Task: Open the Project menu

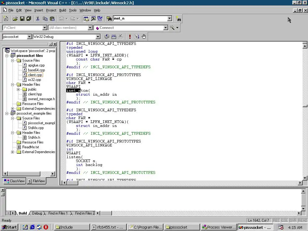Action: click(x=51, y=10)
